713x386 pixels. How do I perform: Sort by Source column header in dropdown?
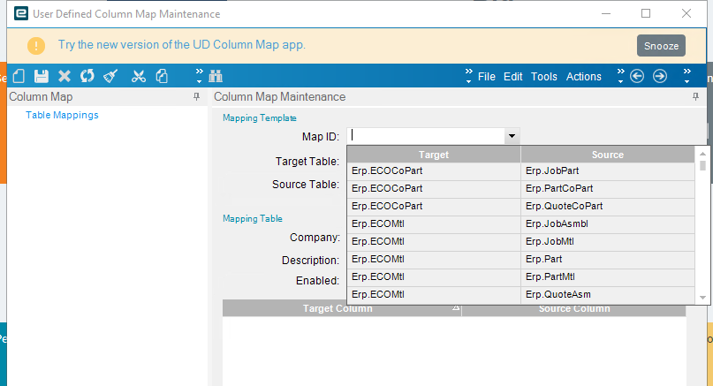pos(608,155)
